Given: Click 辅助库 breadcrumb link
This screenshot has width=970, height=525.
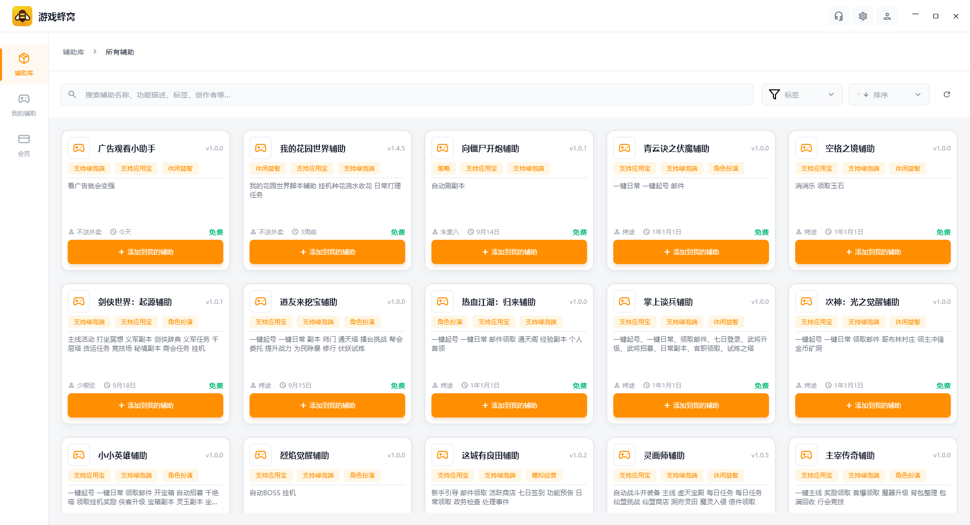Looking at the screenshot, I should (73, 52).
